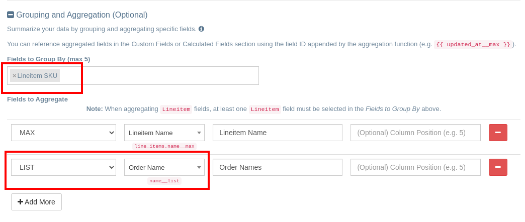The image size is (525, 222).
Task: Select the Lineitem SKU tag text
Action: [x=37, y=76]
